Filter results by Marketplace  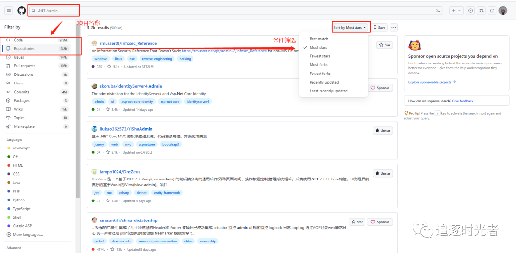(x=37, y=126)
